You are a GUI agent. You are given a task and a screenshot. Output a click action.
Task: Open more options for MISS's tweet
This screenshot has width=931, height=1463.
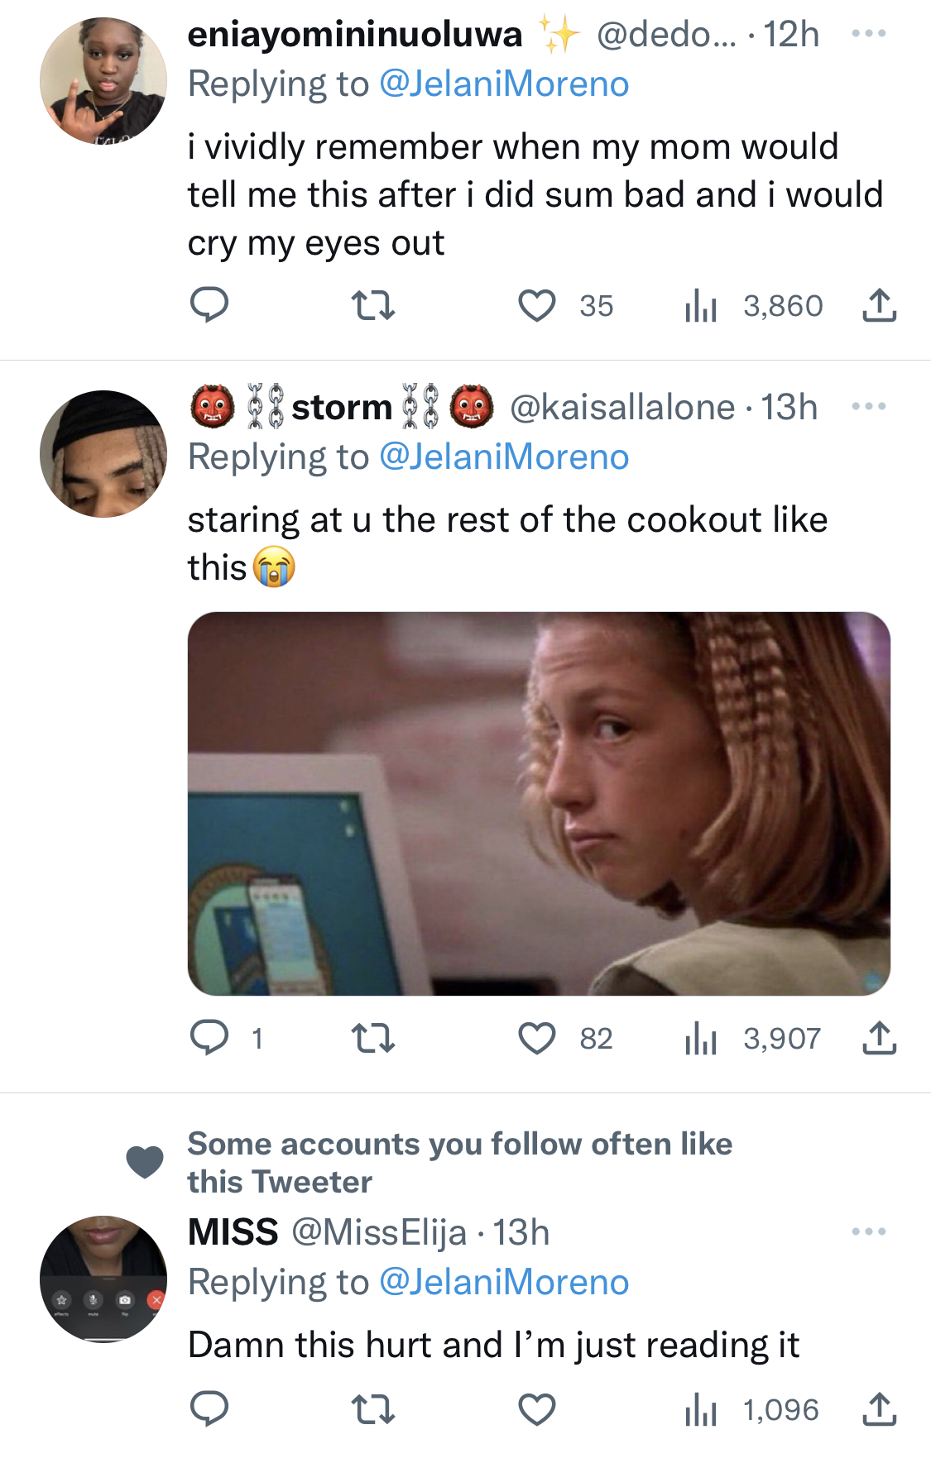click(869, 1231)
